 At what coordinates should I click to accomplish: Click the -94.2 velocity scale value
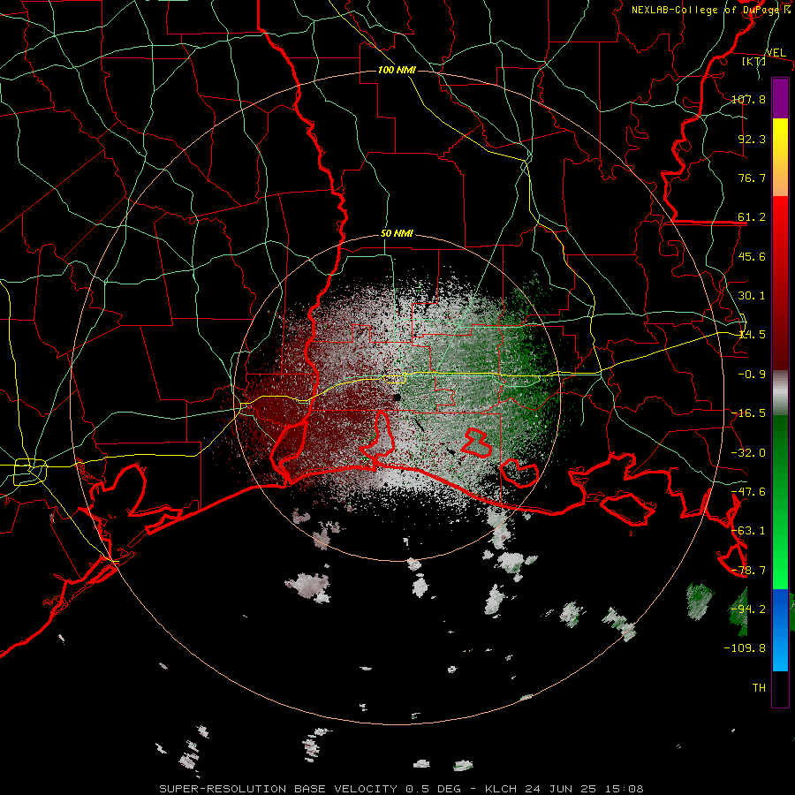pyautogui.click(x=748, y=609)
